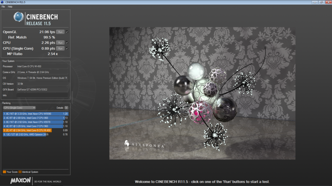Run the OpenGL benchmark test
The width and height of the screenshot is (332, 186).
pos(60,32)
